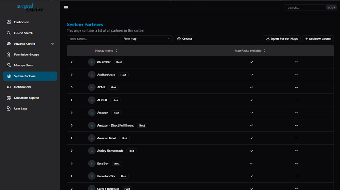Click the map pack checkmark for Best Buy

pos(252,163)
